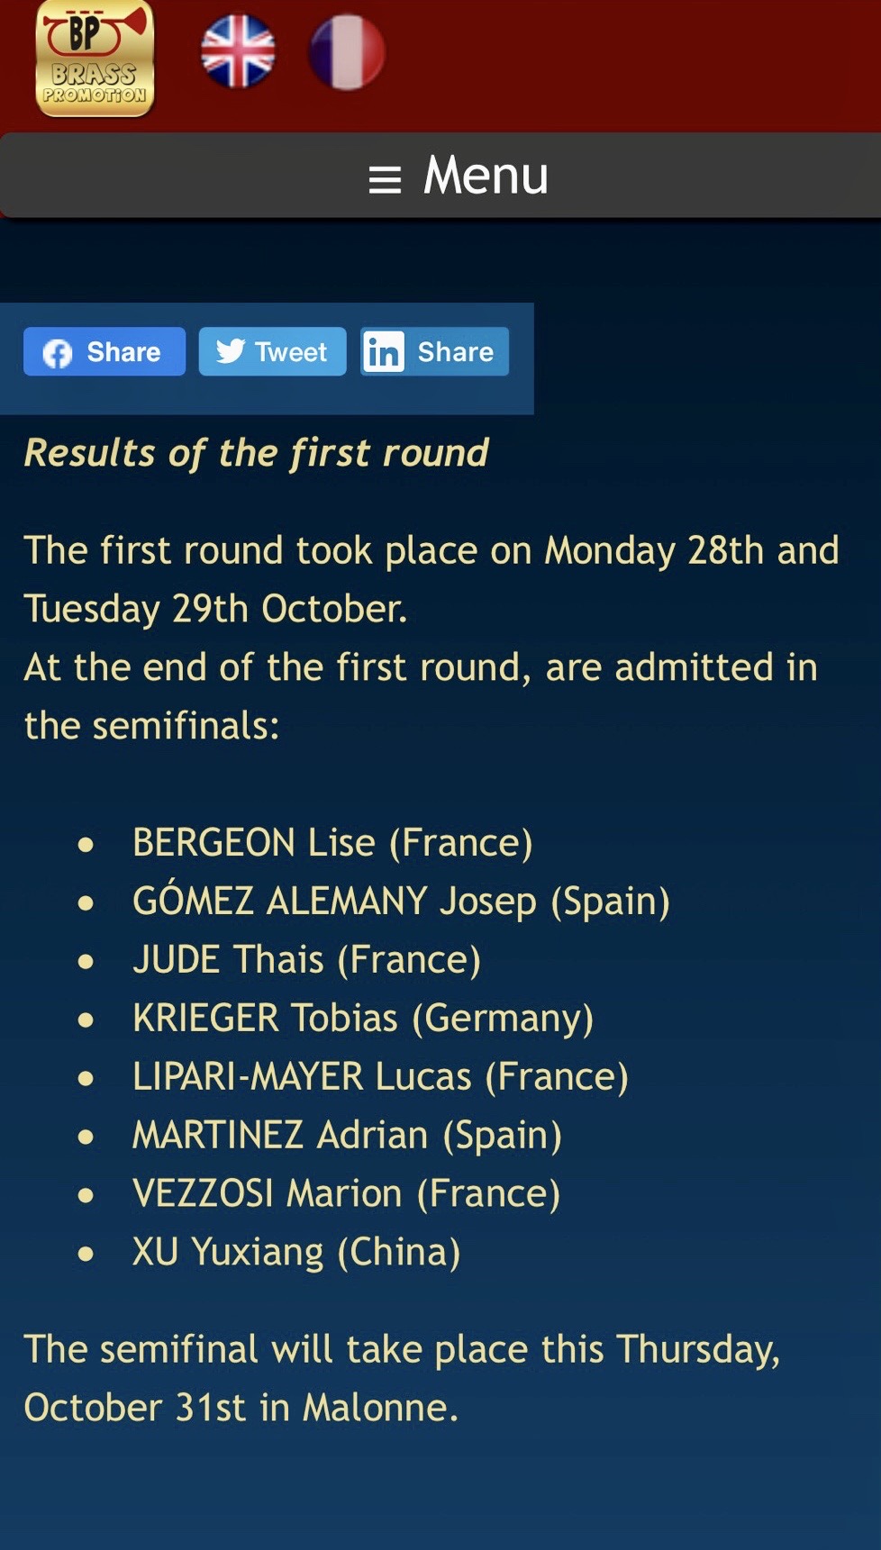Share the results on LinkedIn

click(x=434, y=351)
